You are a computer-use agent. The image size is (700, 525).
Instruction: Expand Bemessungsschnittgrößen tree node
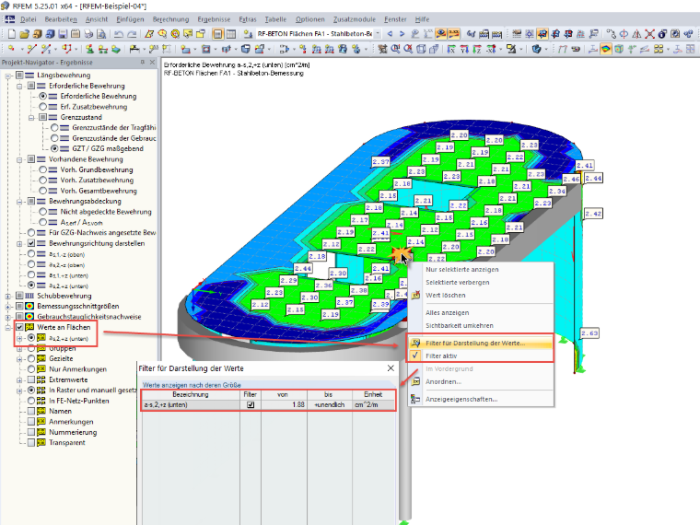(x=8, y=306)
